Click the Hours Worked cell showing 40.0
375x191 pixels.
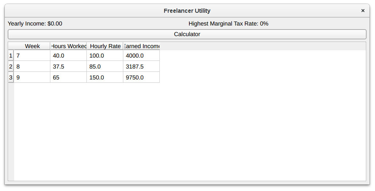(69, 56)
